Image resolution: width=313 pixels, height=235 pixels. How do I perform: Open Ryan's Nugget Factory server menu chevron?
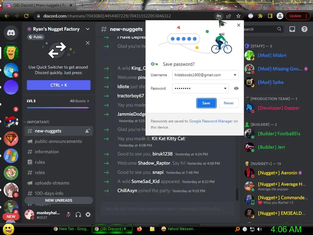click(x=88, y=29)
